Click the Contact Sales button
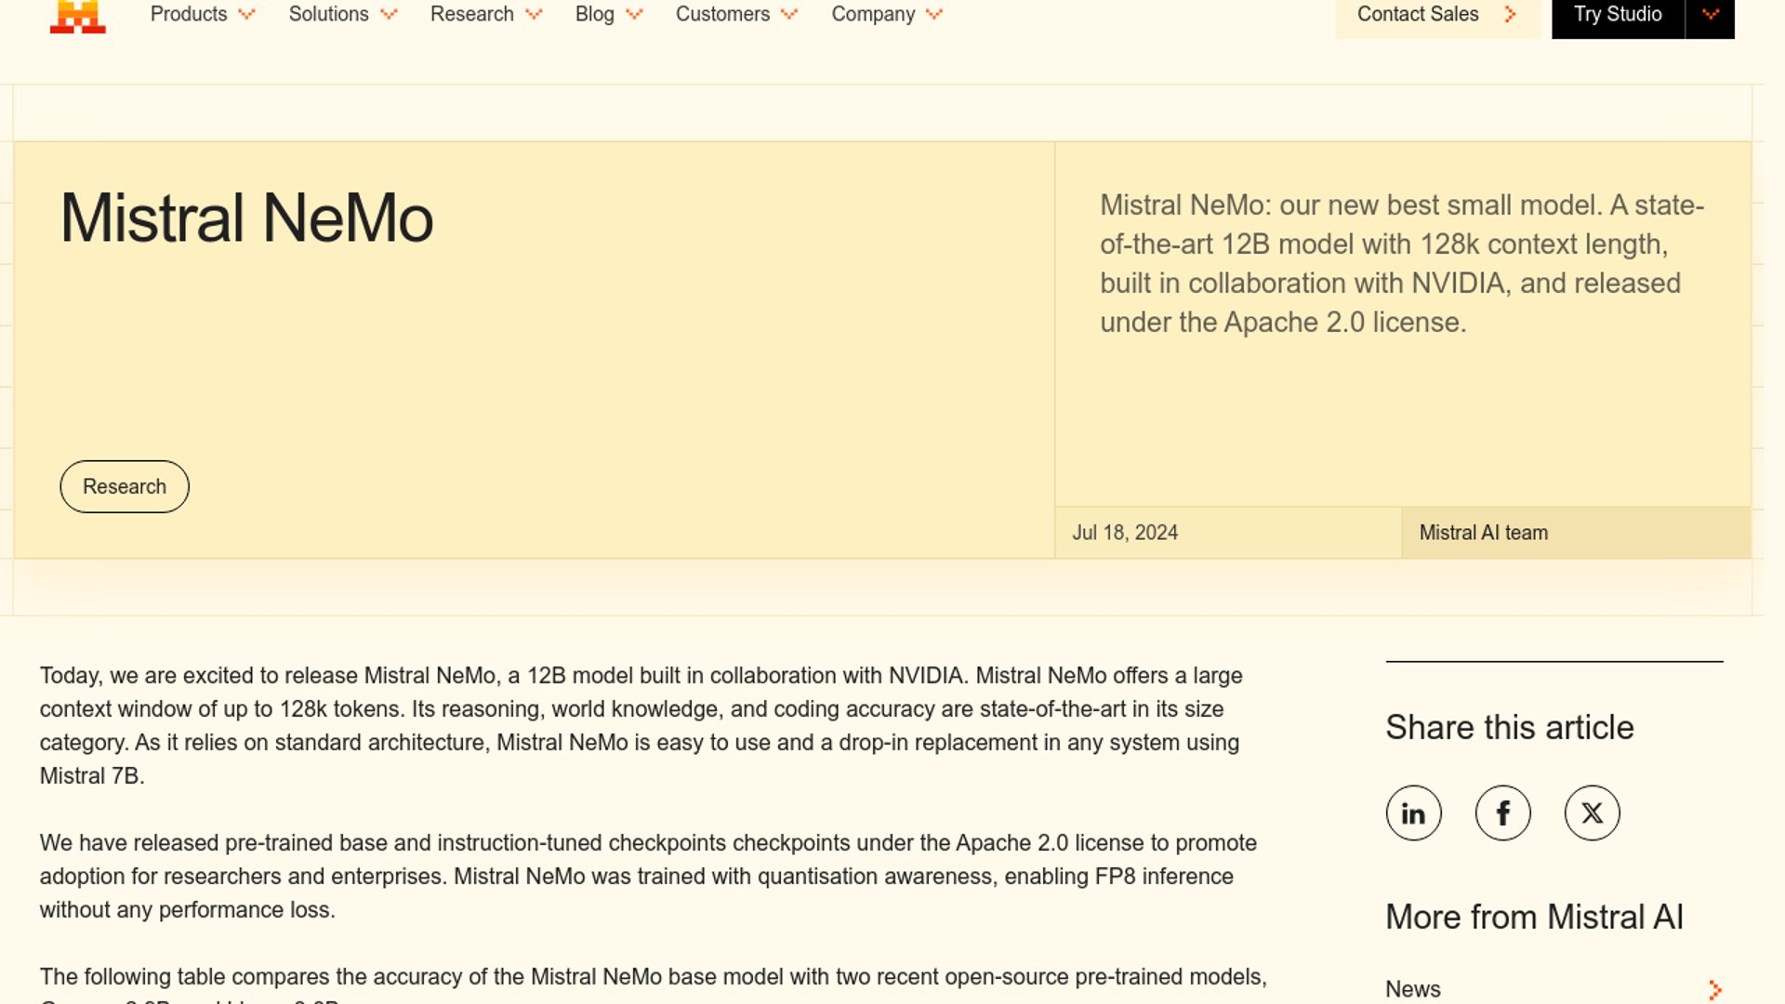 coord(1417,15)
